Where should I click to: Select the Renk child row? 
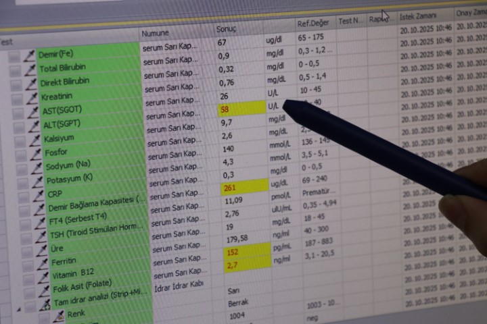click(76, 314)
